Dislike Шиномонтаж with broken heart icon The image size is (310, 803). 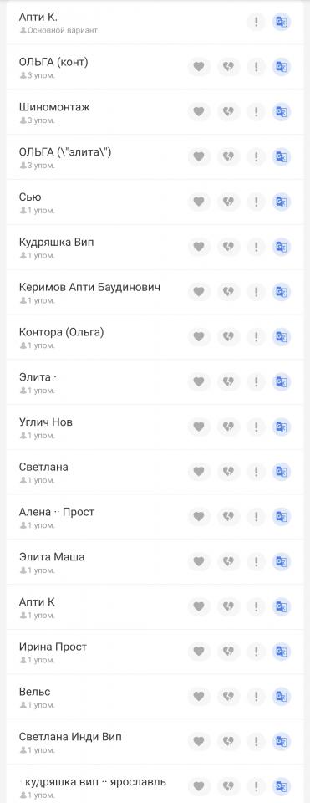click(228, 112)
